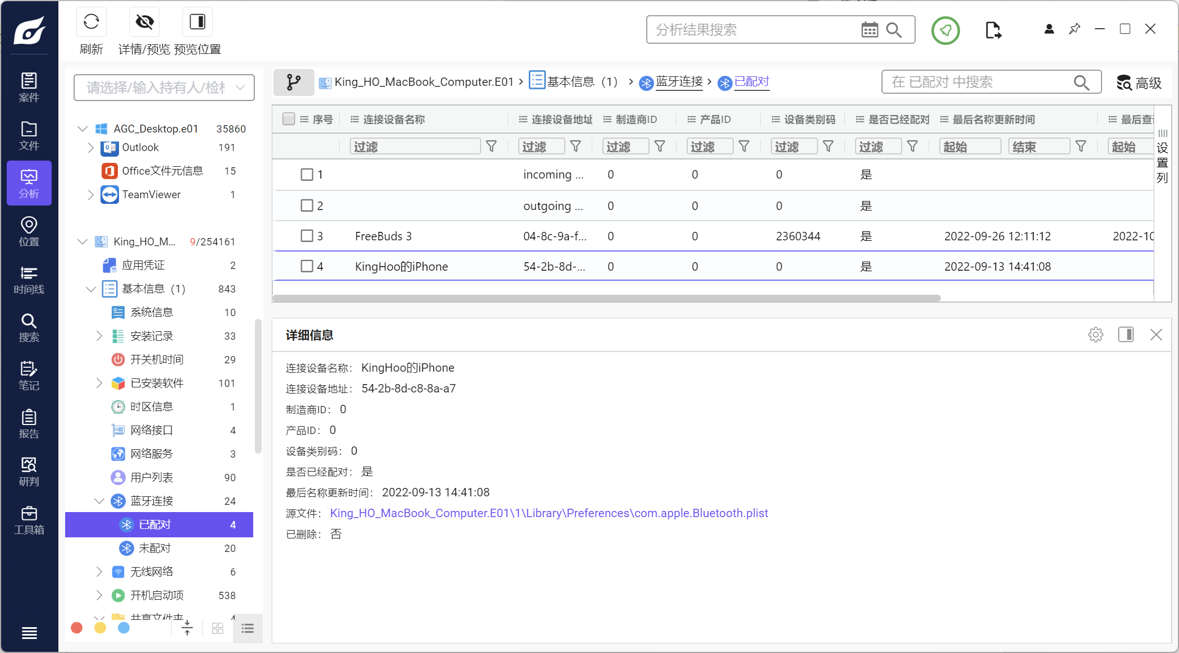The image size is (1179, 653).
Task: Click the yellow color tag dot
Action: pyautogui.click(x=100, y=628)
